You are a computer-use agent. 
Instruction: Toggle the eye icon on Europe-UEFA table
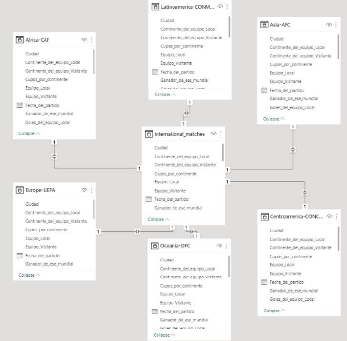(85, 190)
